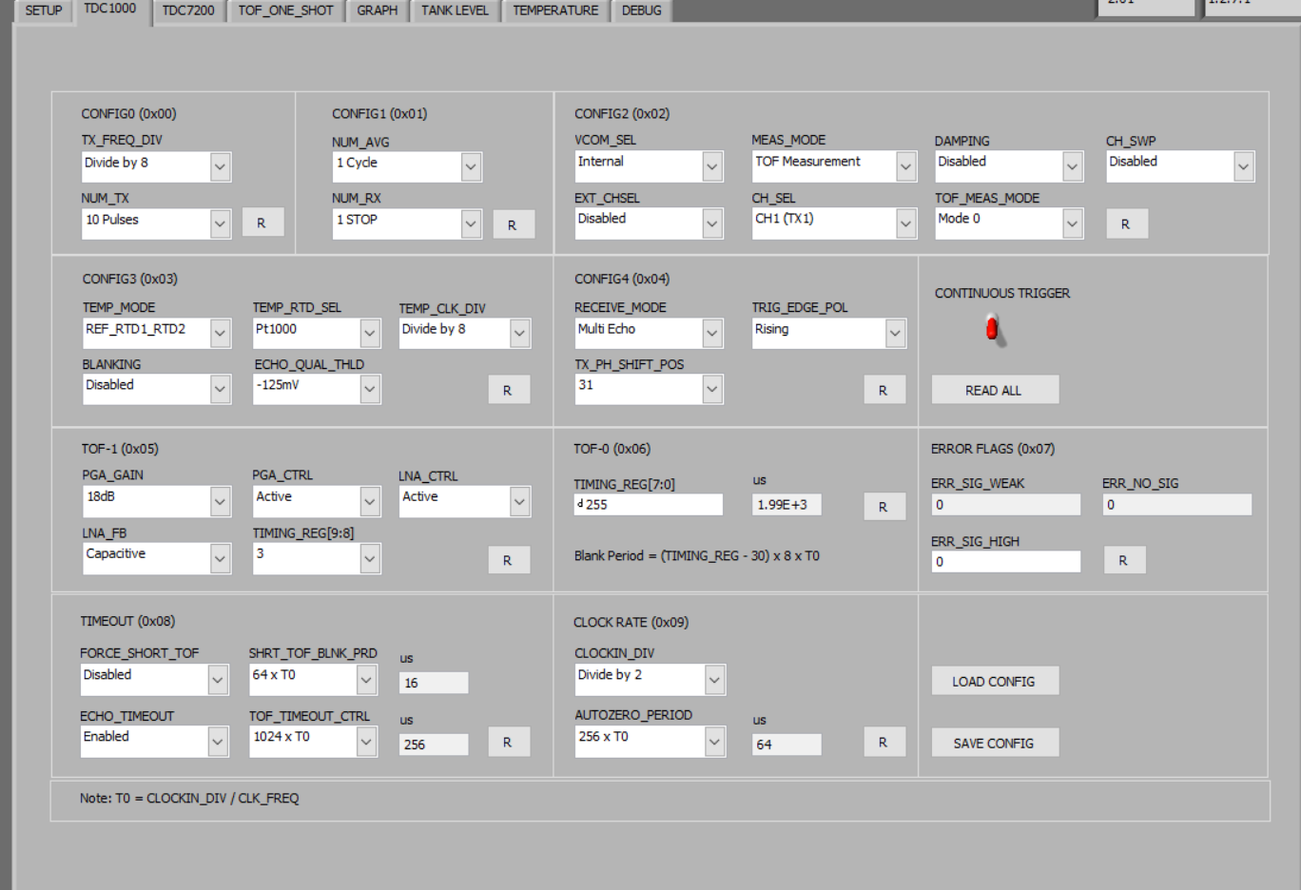Image resolution: width=1301 pixels, height=890 pixels.
Task: Expand the AUTOZERO_PERIOD dropdown
Action: point(650,741)
